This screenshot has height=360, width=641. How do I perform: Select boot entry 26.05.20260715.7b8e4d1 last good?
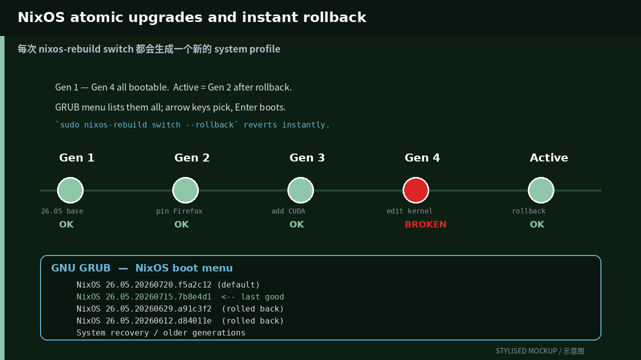180,297
